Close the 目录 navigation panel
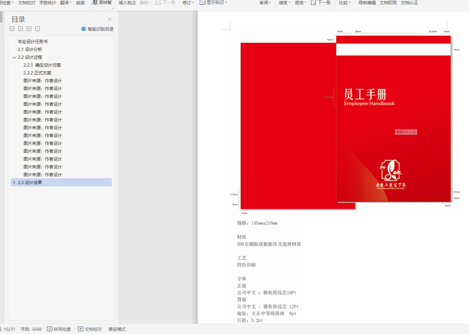469x334 pixels. pos(110,19)
